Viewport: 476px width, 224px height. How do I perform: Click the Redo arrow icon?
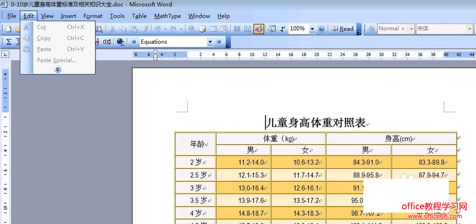[173, 29]
